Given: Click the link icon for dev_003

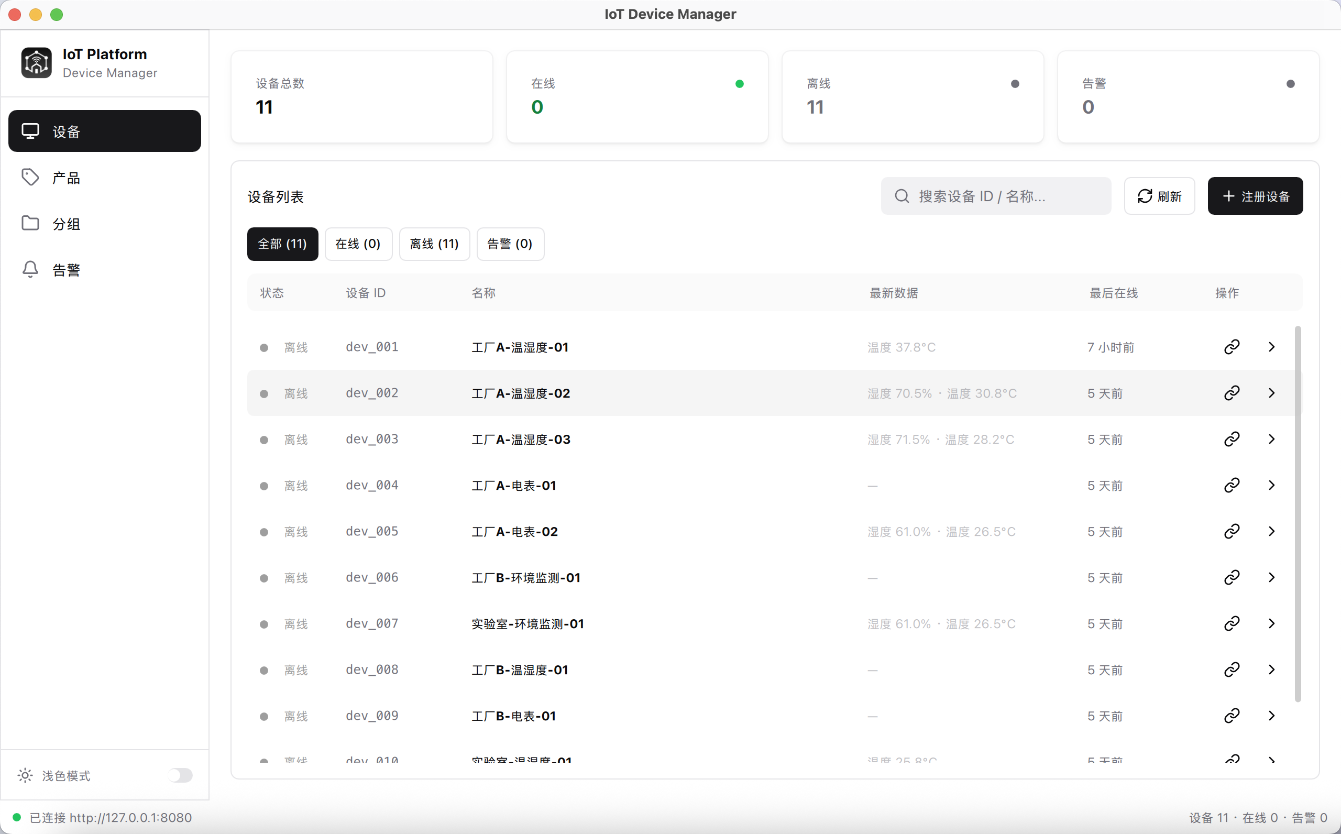Looking at the screenshot, I should click(x=1232, y=439).
